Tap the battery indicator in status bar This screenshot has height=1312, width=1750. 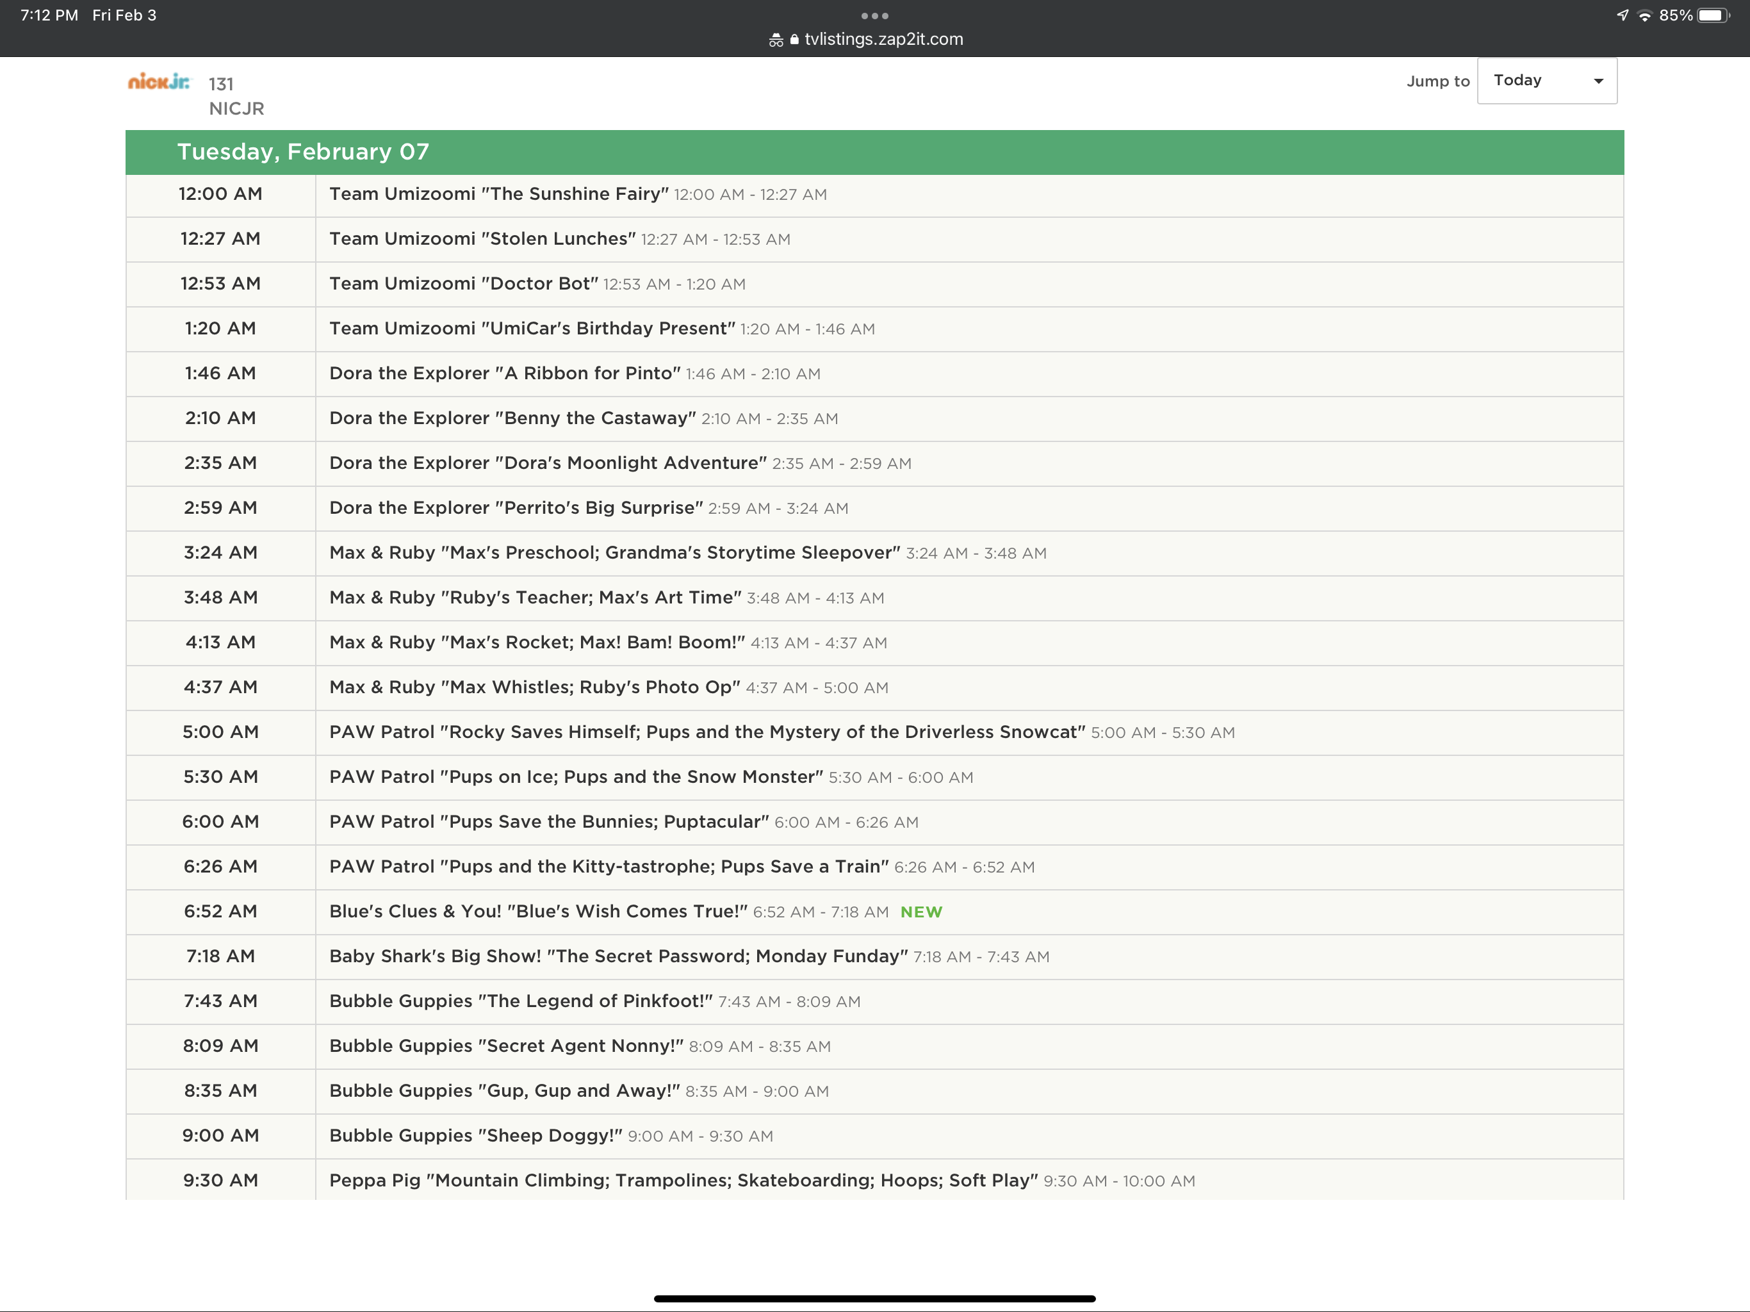pos(1713,16)
